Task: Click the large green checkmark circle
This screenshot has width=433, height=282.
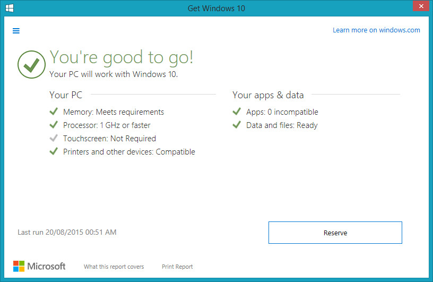Action: (31, 64)
